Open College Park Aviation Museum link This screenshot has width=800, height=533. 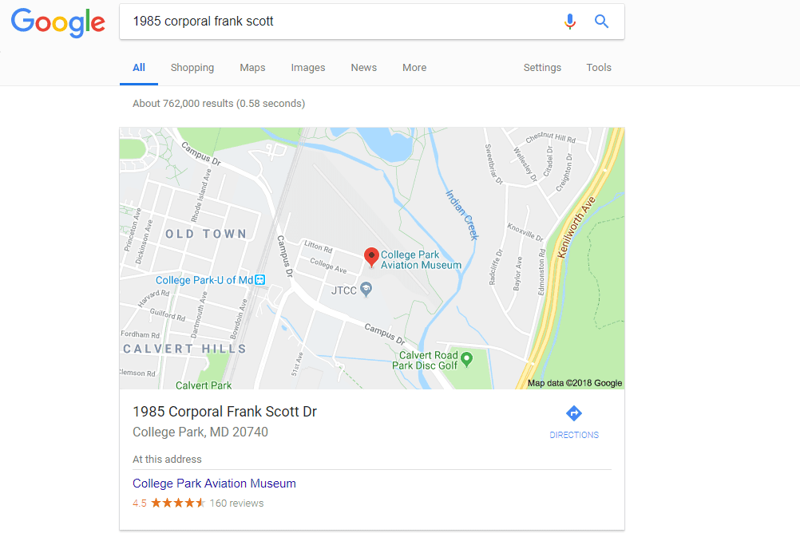[214, 484]
